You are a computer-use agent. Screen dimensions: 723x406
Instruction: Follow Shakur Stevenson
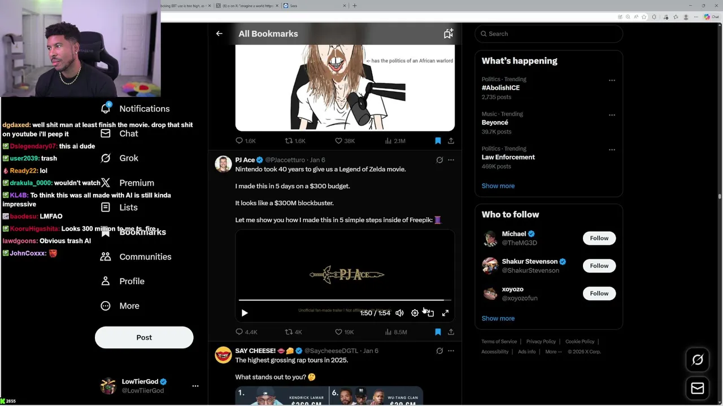pyautogui.click(x=599, y=266)
